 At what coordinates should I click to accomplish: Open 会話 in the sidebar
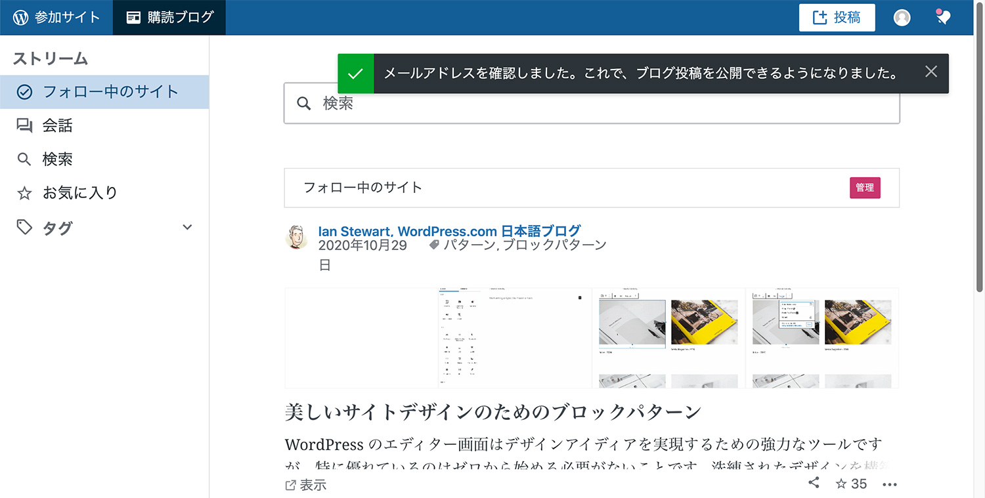57,125
